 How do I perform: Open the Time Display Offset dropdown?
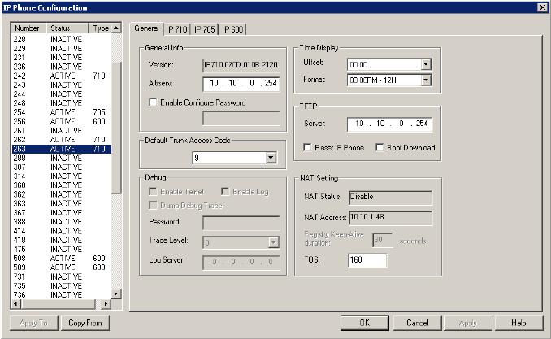tap(426, 64)
